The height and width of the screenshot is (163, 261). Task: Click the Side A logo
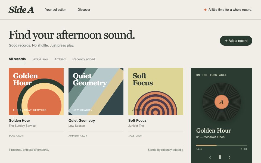click(21, 10)
